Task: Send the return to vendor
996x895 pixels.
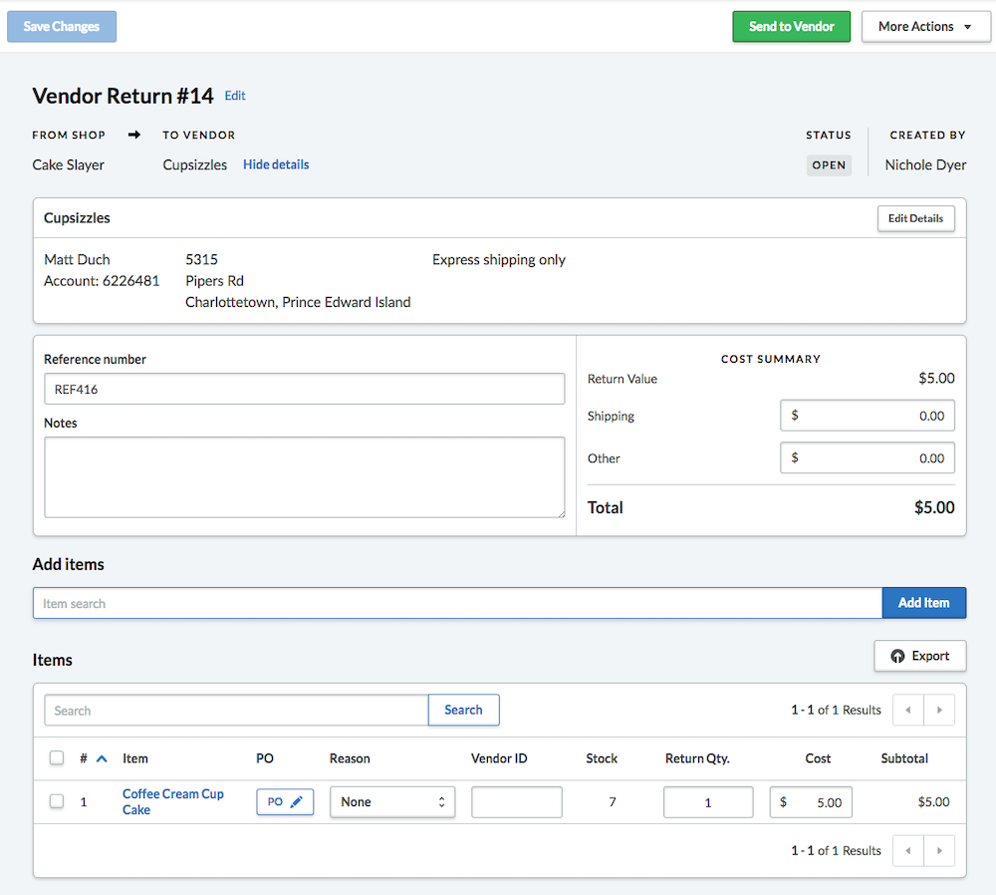Action: click(x=791, y=27)
